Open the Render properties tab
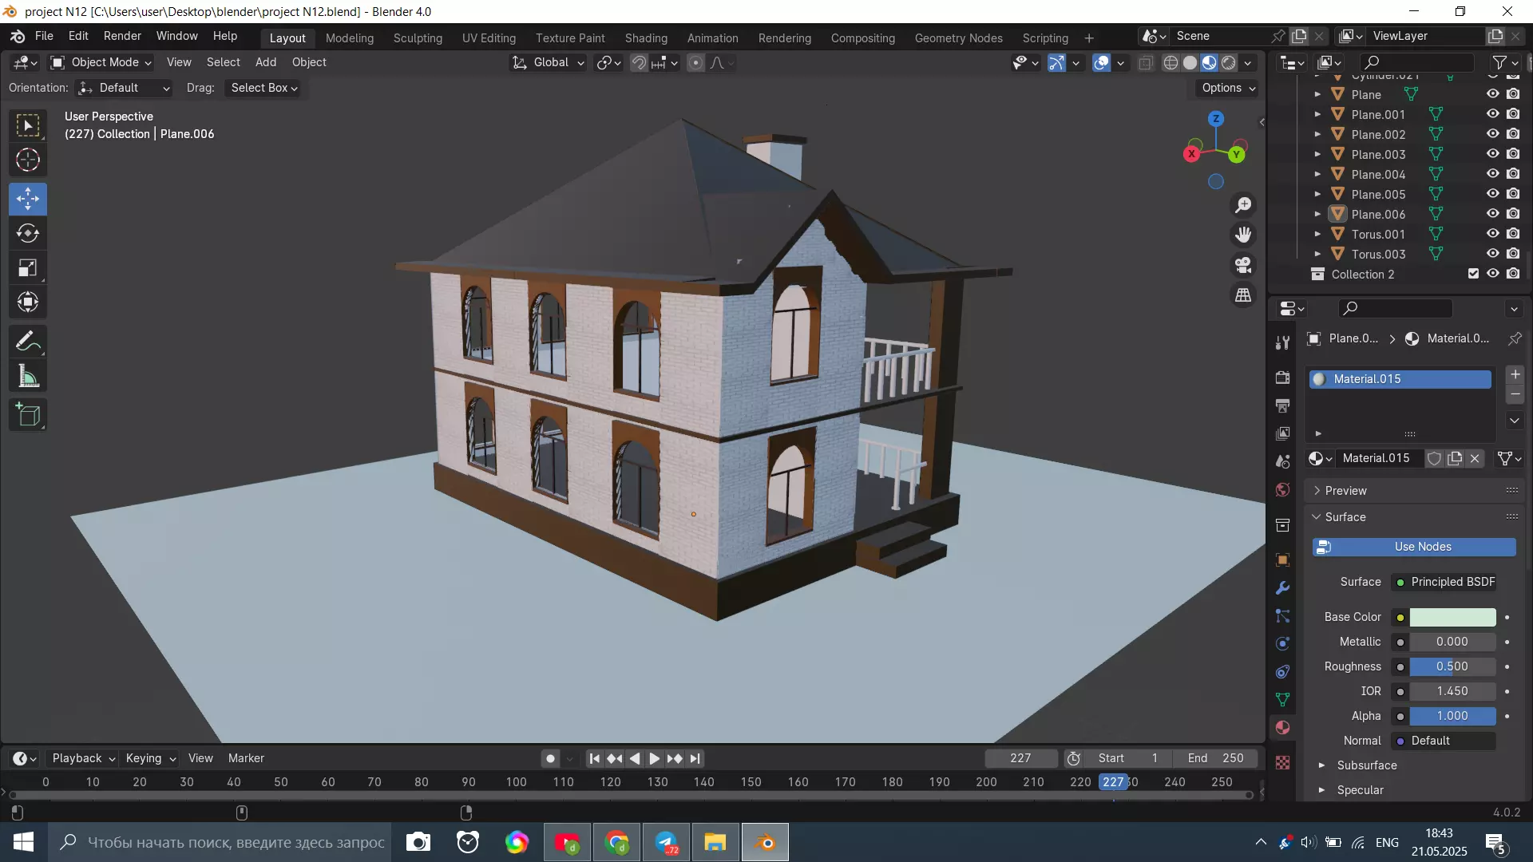Screen dimensions: 1533x862 point(1282,378)
